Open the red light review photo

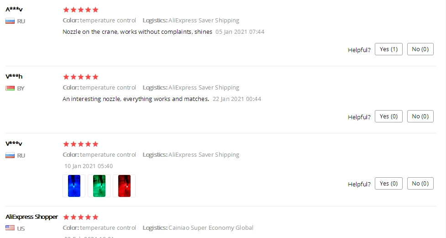coord(124,186)
